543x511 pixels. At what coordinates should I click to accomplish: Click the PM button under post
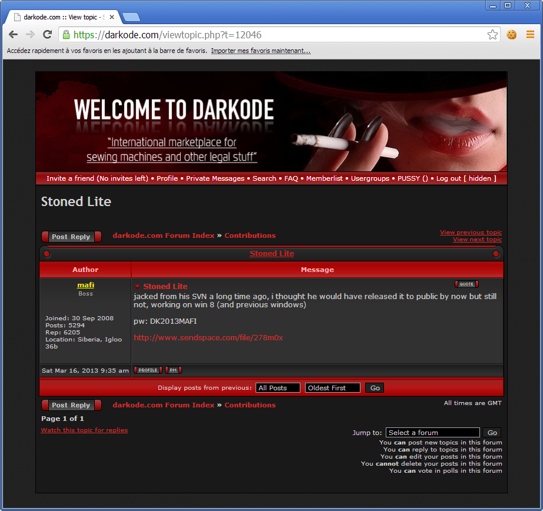173,370
